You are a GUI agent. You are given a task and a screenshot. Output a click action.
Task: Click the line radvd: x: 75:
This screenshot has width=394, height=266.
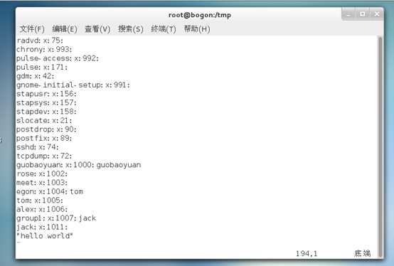coord(40,41)
